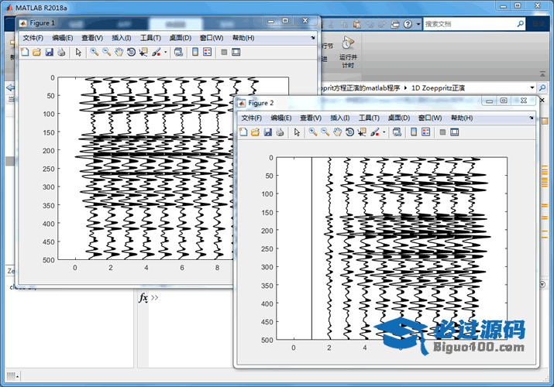The width and height of the screenshot is (554, 387).
Task: Open 编辑(E) menu in Figure 2
Action: coord(281,118)
